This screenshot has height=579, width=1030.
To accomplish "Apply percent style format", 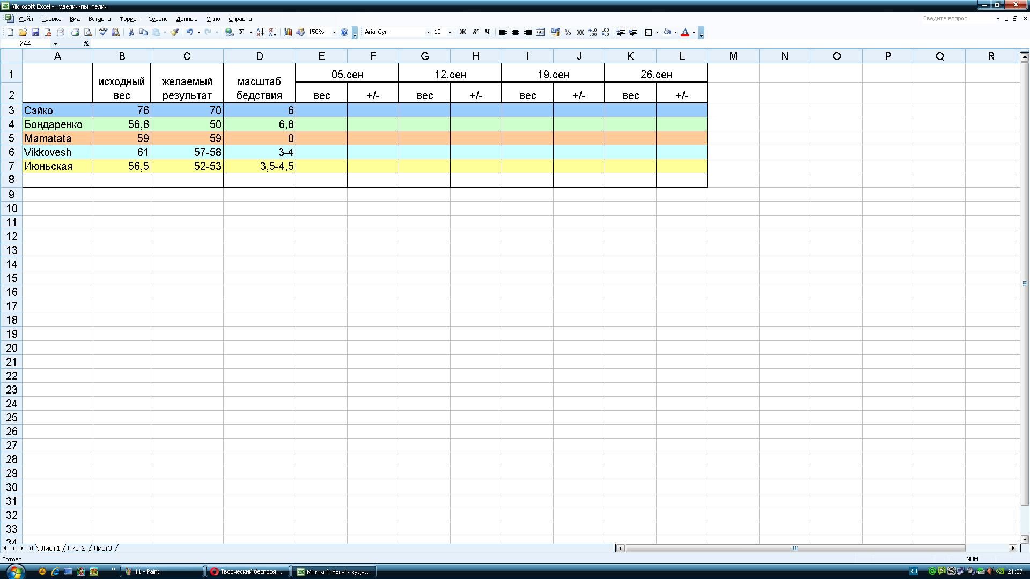I will [568, 32].
